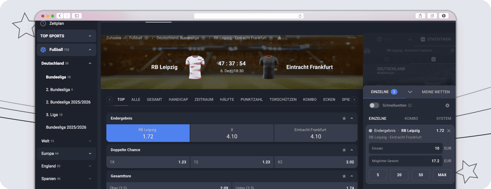Star the RB Leipzig match in breadcrumb
The image size is (491, 189).
coord(279,38)
